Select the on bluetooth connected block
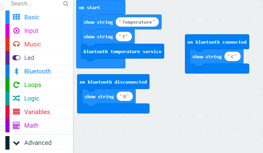Viewport: 263px width, 153px height. 217,42
